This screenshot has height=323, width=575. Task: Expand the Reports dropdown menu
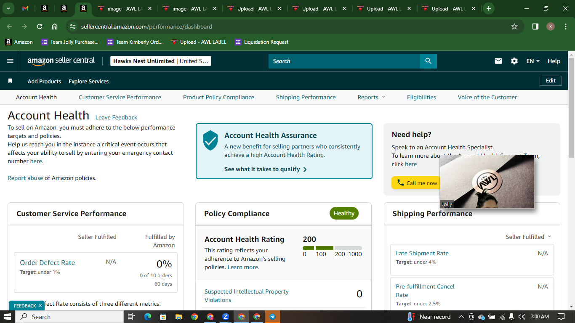click(x=371, y=97)
